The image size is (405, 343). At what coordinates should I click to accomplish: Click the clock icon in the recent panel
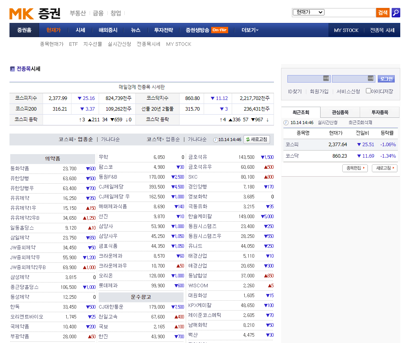[x=286, y=123]
